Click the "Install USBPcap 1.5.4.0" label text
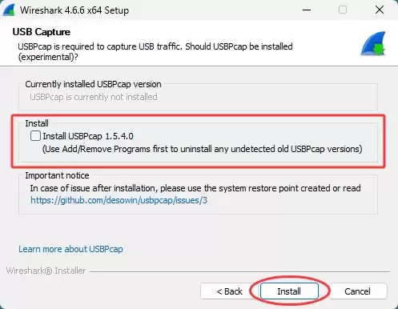 [x=88, y=136]
